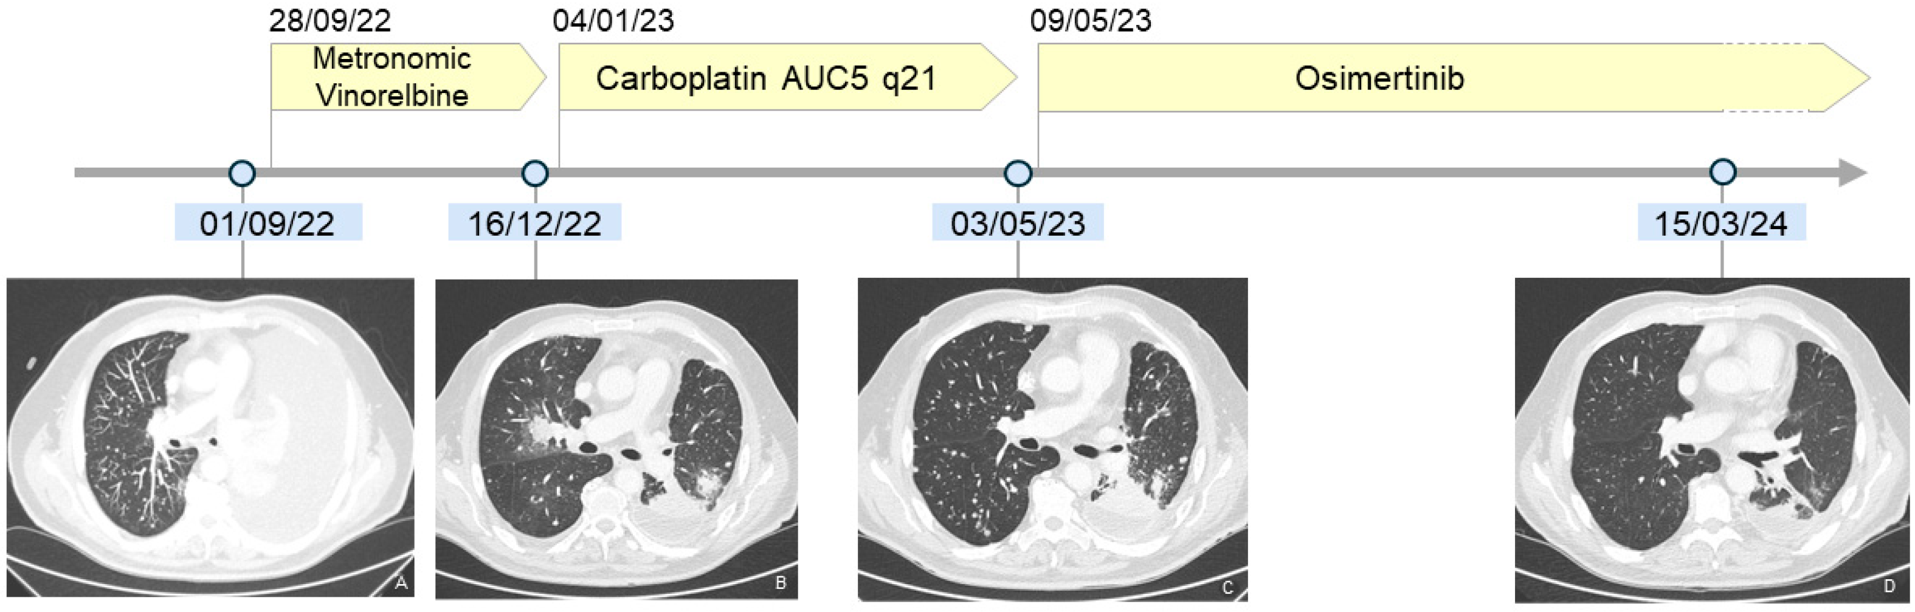Select the timeline circle above 15/03/24
This screenshot has height=612, width=1915.
tap(1722, 173)
